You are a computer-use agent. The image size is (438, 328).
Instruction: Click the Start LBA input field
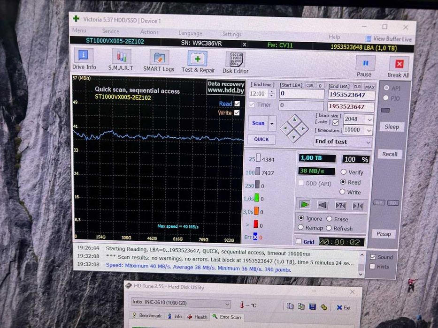pos(301,94)
